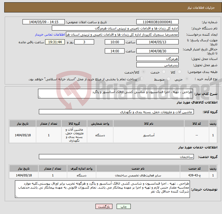The width and height of the screenshot is (222, 214).
Task: Click the delivery province field هرمزگان
Action: [x=157, y=59]
